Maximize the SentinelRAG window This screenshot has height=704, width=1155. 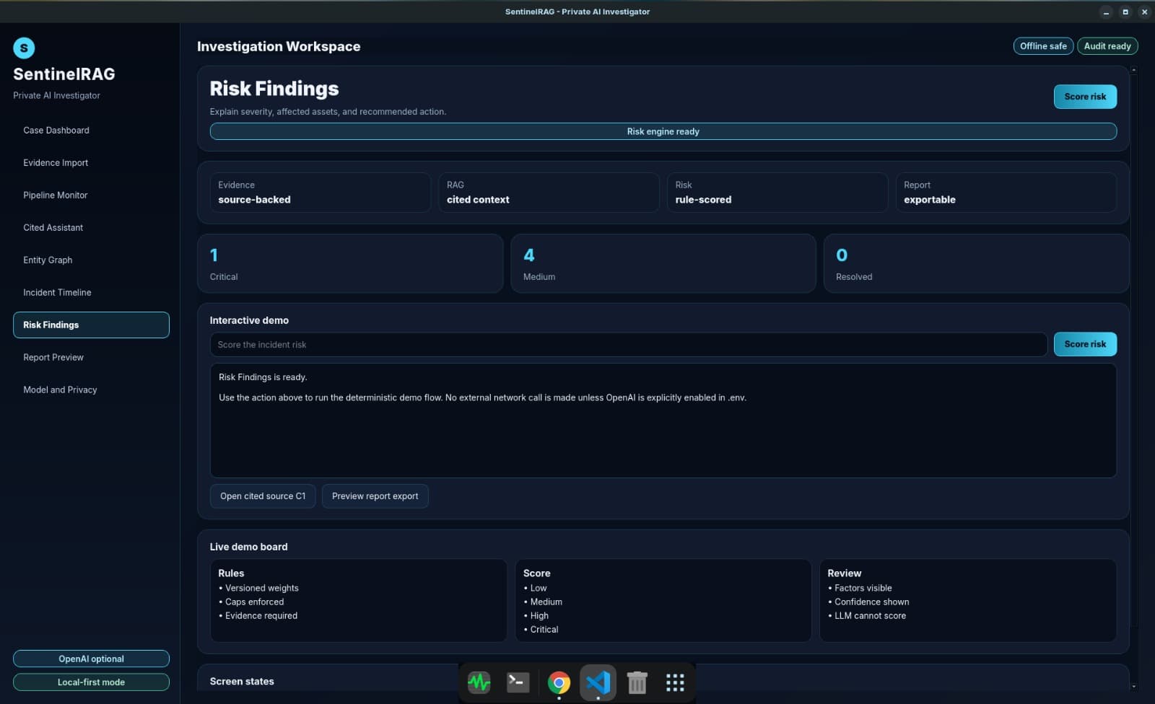coord(1125,12)
